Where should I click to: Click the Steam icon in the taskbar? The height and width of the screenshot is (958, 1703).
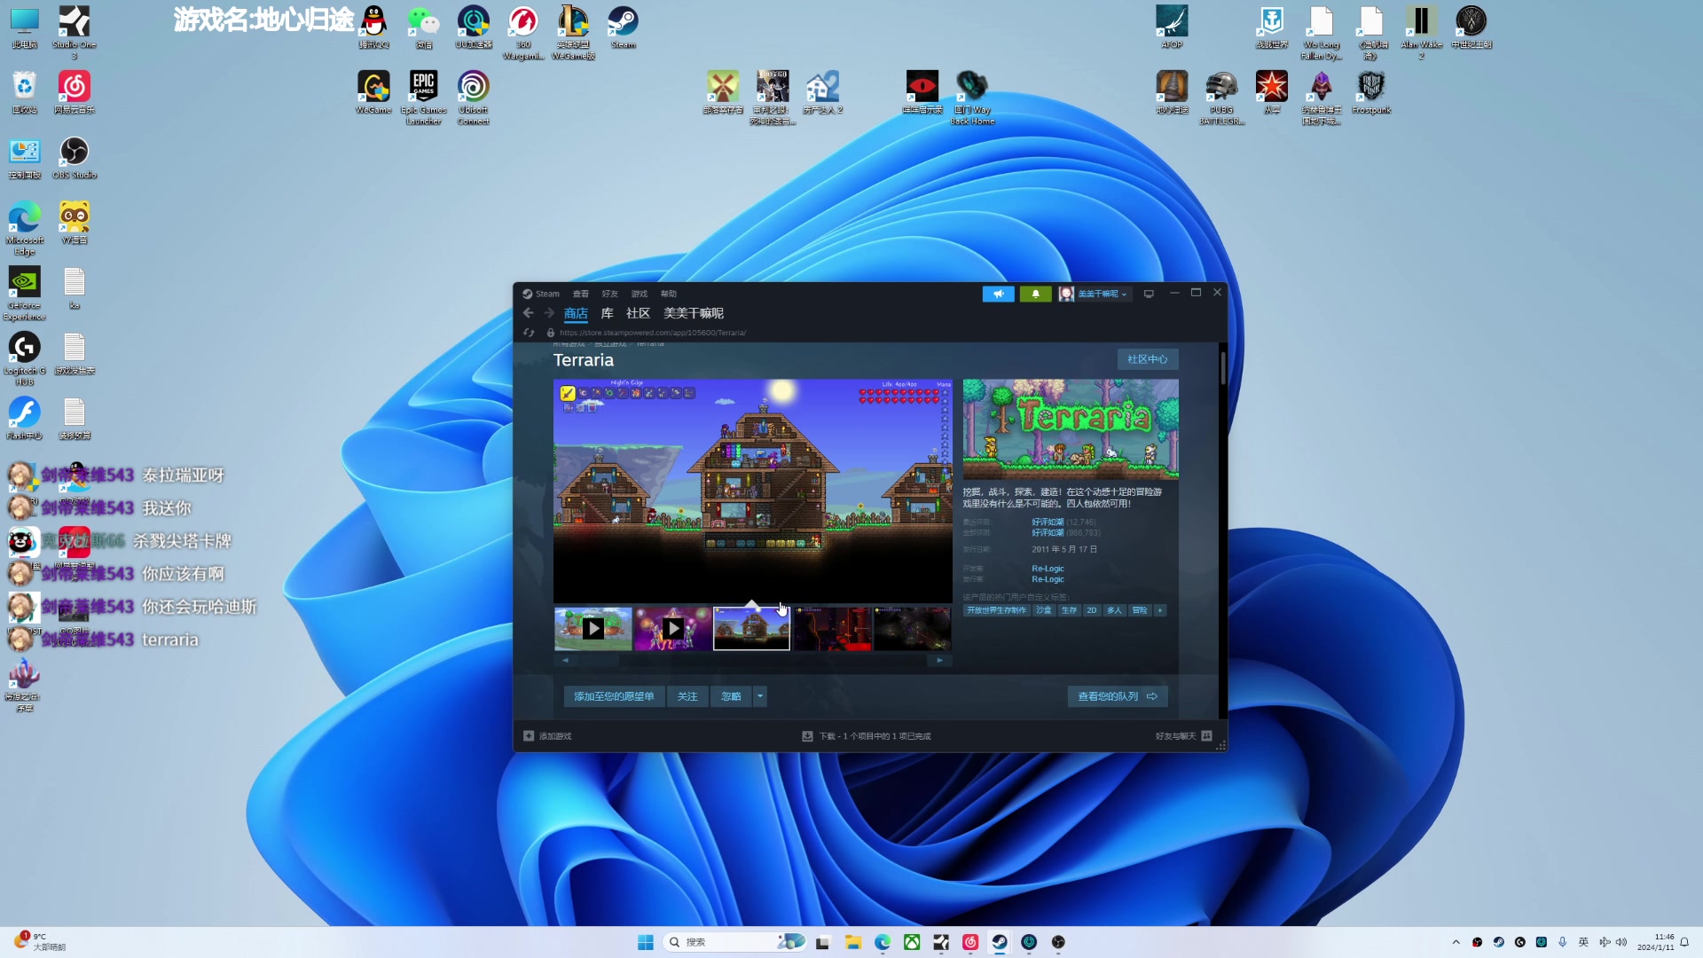tap(1000, 942)
